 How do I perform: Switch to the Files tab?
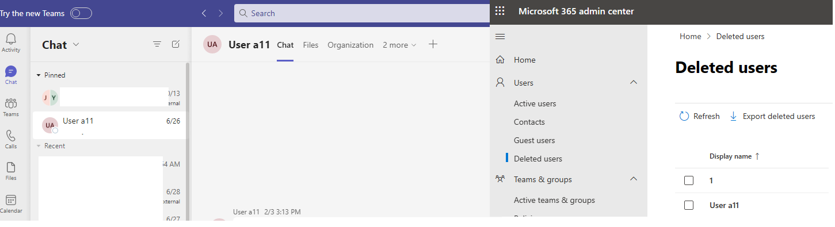[x=311, y=45]
